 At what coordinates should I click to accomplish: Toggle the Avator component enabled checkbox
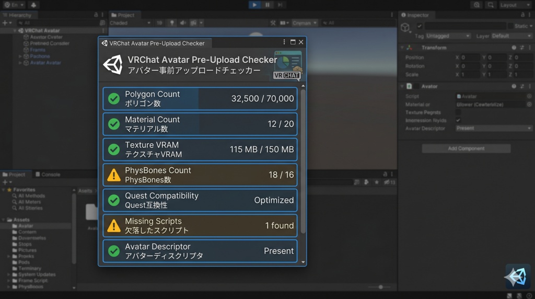[416, 86]
